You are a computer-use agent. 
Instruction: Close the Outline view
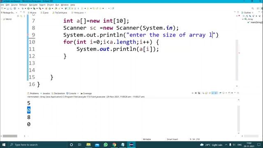click(253, 13)
